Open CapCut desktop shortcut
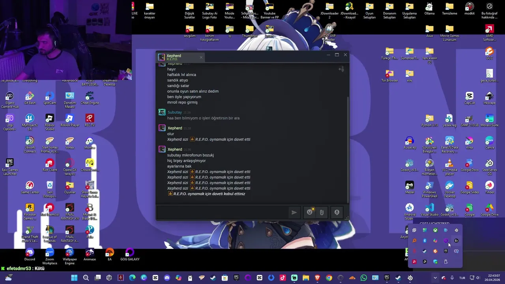 pyautogui.click(x=469, y=98)
